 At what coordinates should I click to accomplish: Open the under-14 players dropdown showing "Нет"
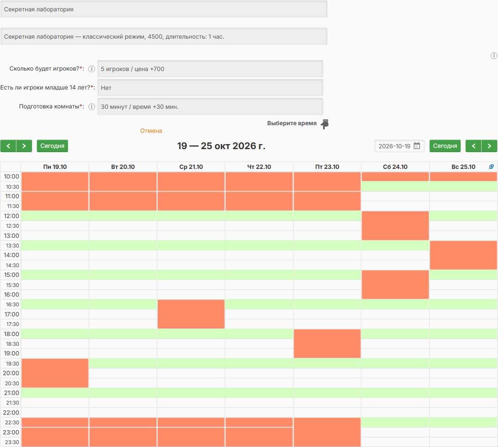point(210,88)
